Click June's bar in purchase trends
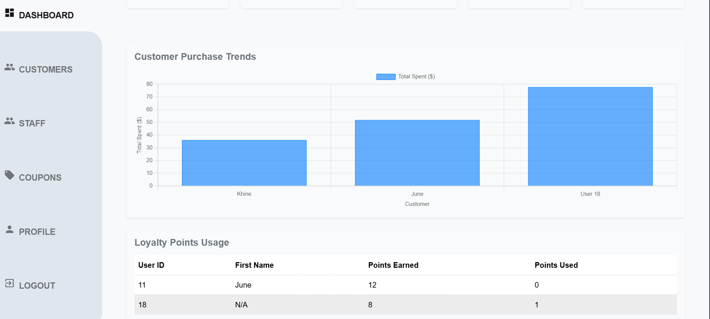The image size is (710, 319). (x=417, y=153)
